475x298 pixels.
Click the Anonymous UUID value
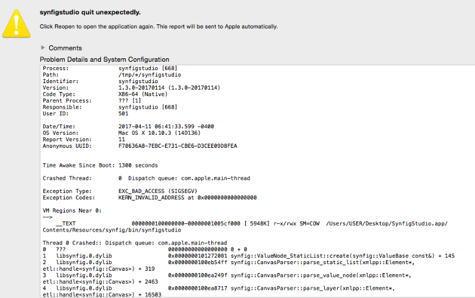[x=178, y=145]
